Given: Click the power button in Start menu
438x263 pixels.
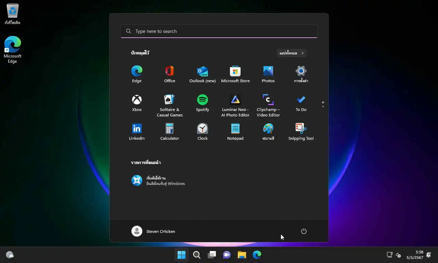Looking at the screenshot, I should [x=304, y=231].
